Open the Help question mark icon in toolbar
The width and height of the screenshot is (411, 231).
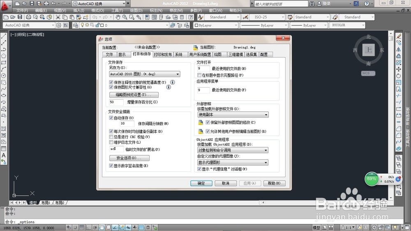[x=191, y=17]
